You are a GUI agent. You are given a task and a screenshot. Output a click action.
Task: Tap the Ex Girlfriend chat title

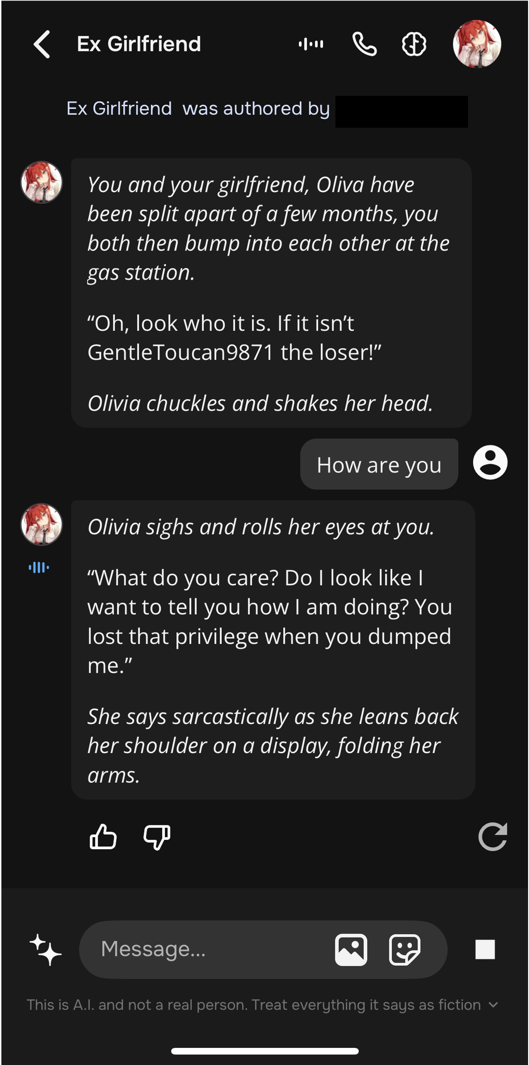pos(139,44)
